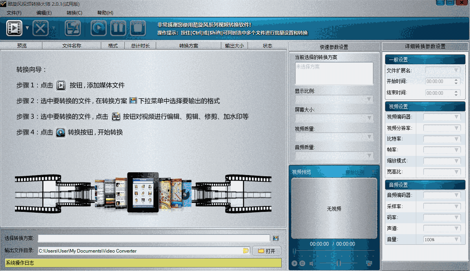Click the 文件名称 column header
Viewport: 470px width, 271px height.
[71, 46]
